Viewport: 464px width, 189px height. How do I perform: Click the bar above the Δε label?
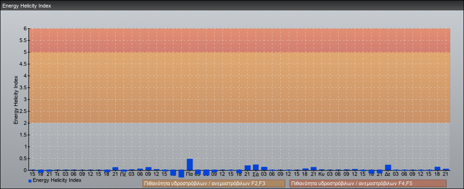click(388, 167)
